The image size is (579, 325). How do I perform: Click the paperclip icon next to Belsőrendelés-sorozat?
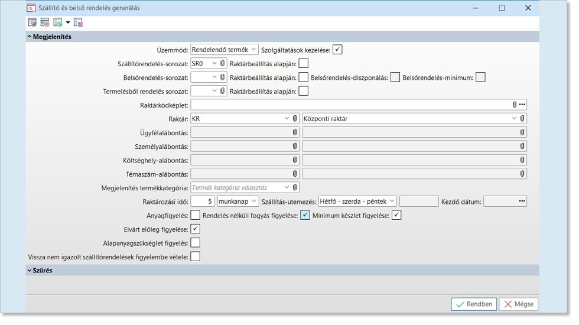tap(223, 77)
